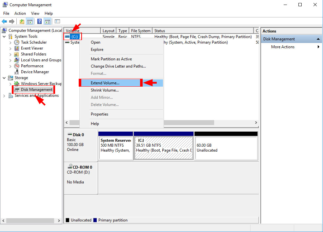Image resolution: width=323 pixels, height=232 pixels.
Task: Click the Event Viewer icon
Action: coord(17,48)
